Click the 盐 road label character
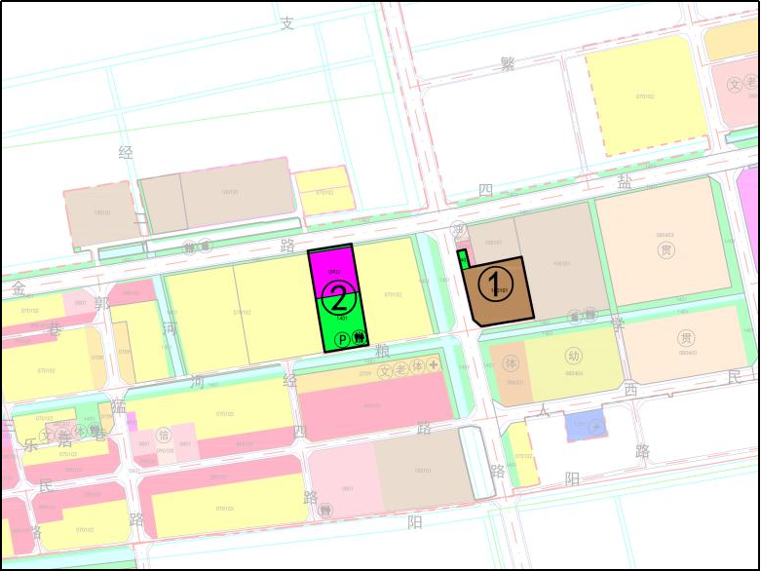 click(624, 181)
